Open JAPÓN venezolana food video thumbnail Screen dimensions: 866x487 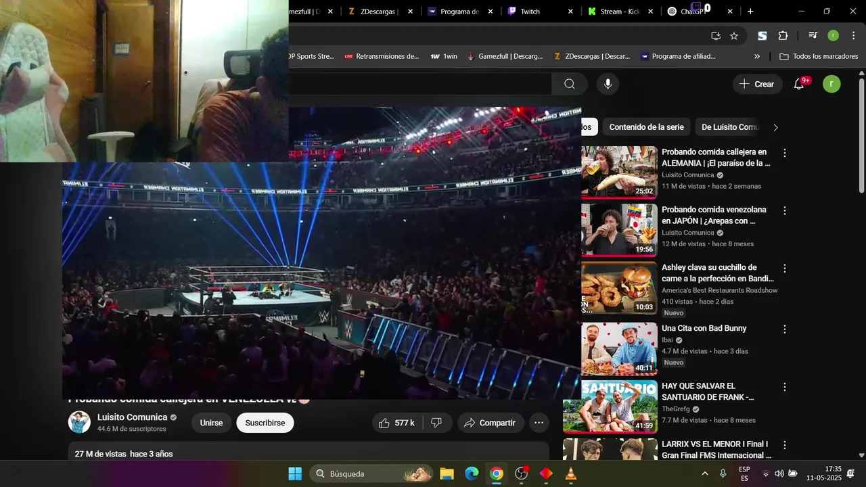(619, 230)
